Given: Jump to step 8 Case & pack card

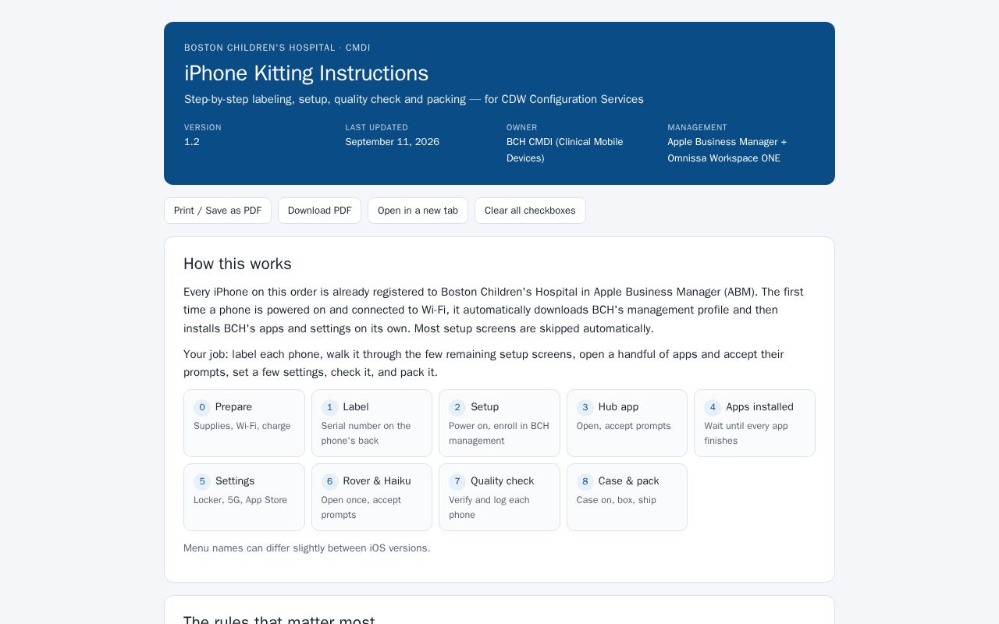Looking at the screenshot, I should [x=627, y=497].
